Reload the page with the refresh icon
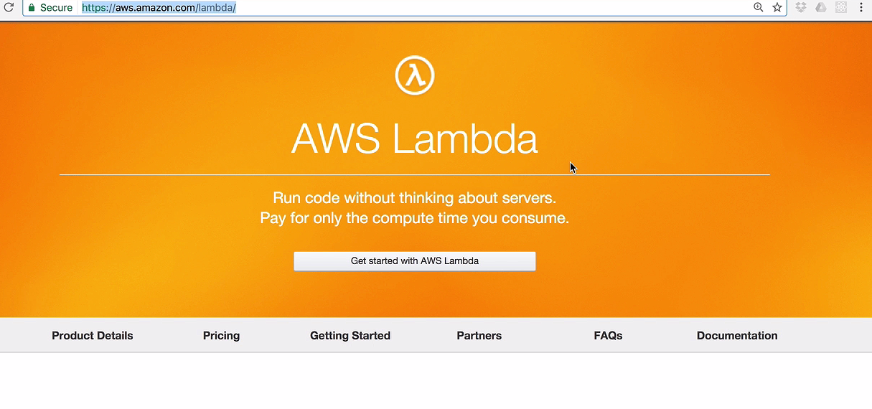The height and width of the screenshot is (409, 872). pos(9,7)
